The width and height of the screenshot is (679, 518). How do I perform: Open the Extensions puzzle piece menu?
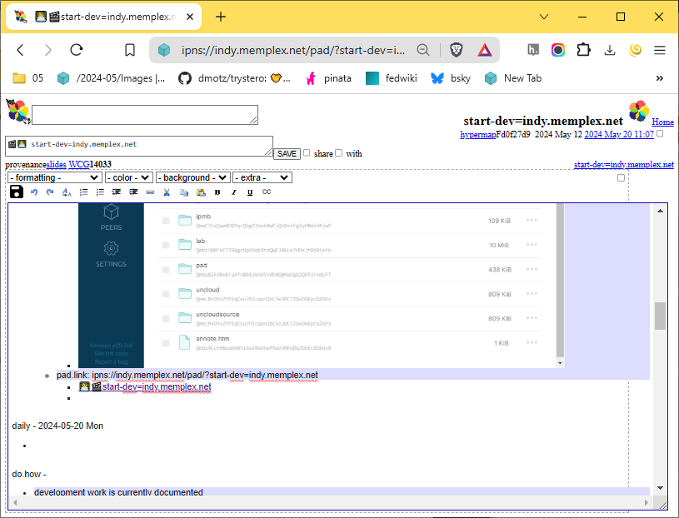pos(583,50)
